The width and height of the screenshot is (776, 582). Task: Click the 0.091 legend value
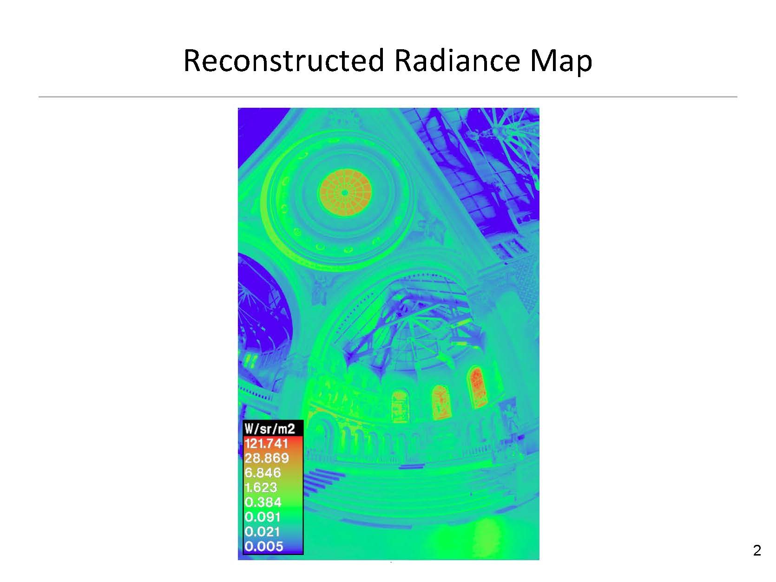click(263, 517)
